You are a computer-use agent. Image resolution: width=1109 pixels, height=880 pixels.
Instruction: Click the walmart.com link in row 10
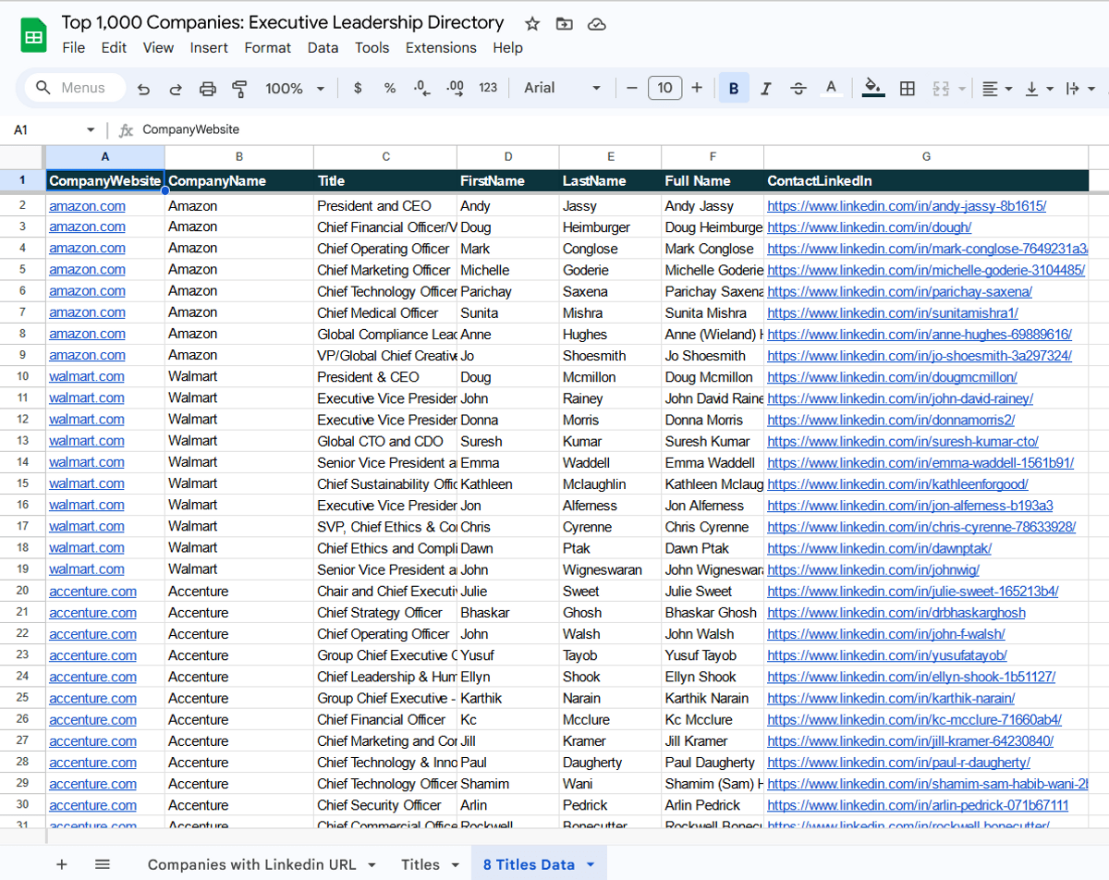86,377
